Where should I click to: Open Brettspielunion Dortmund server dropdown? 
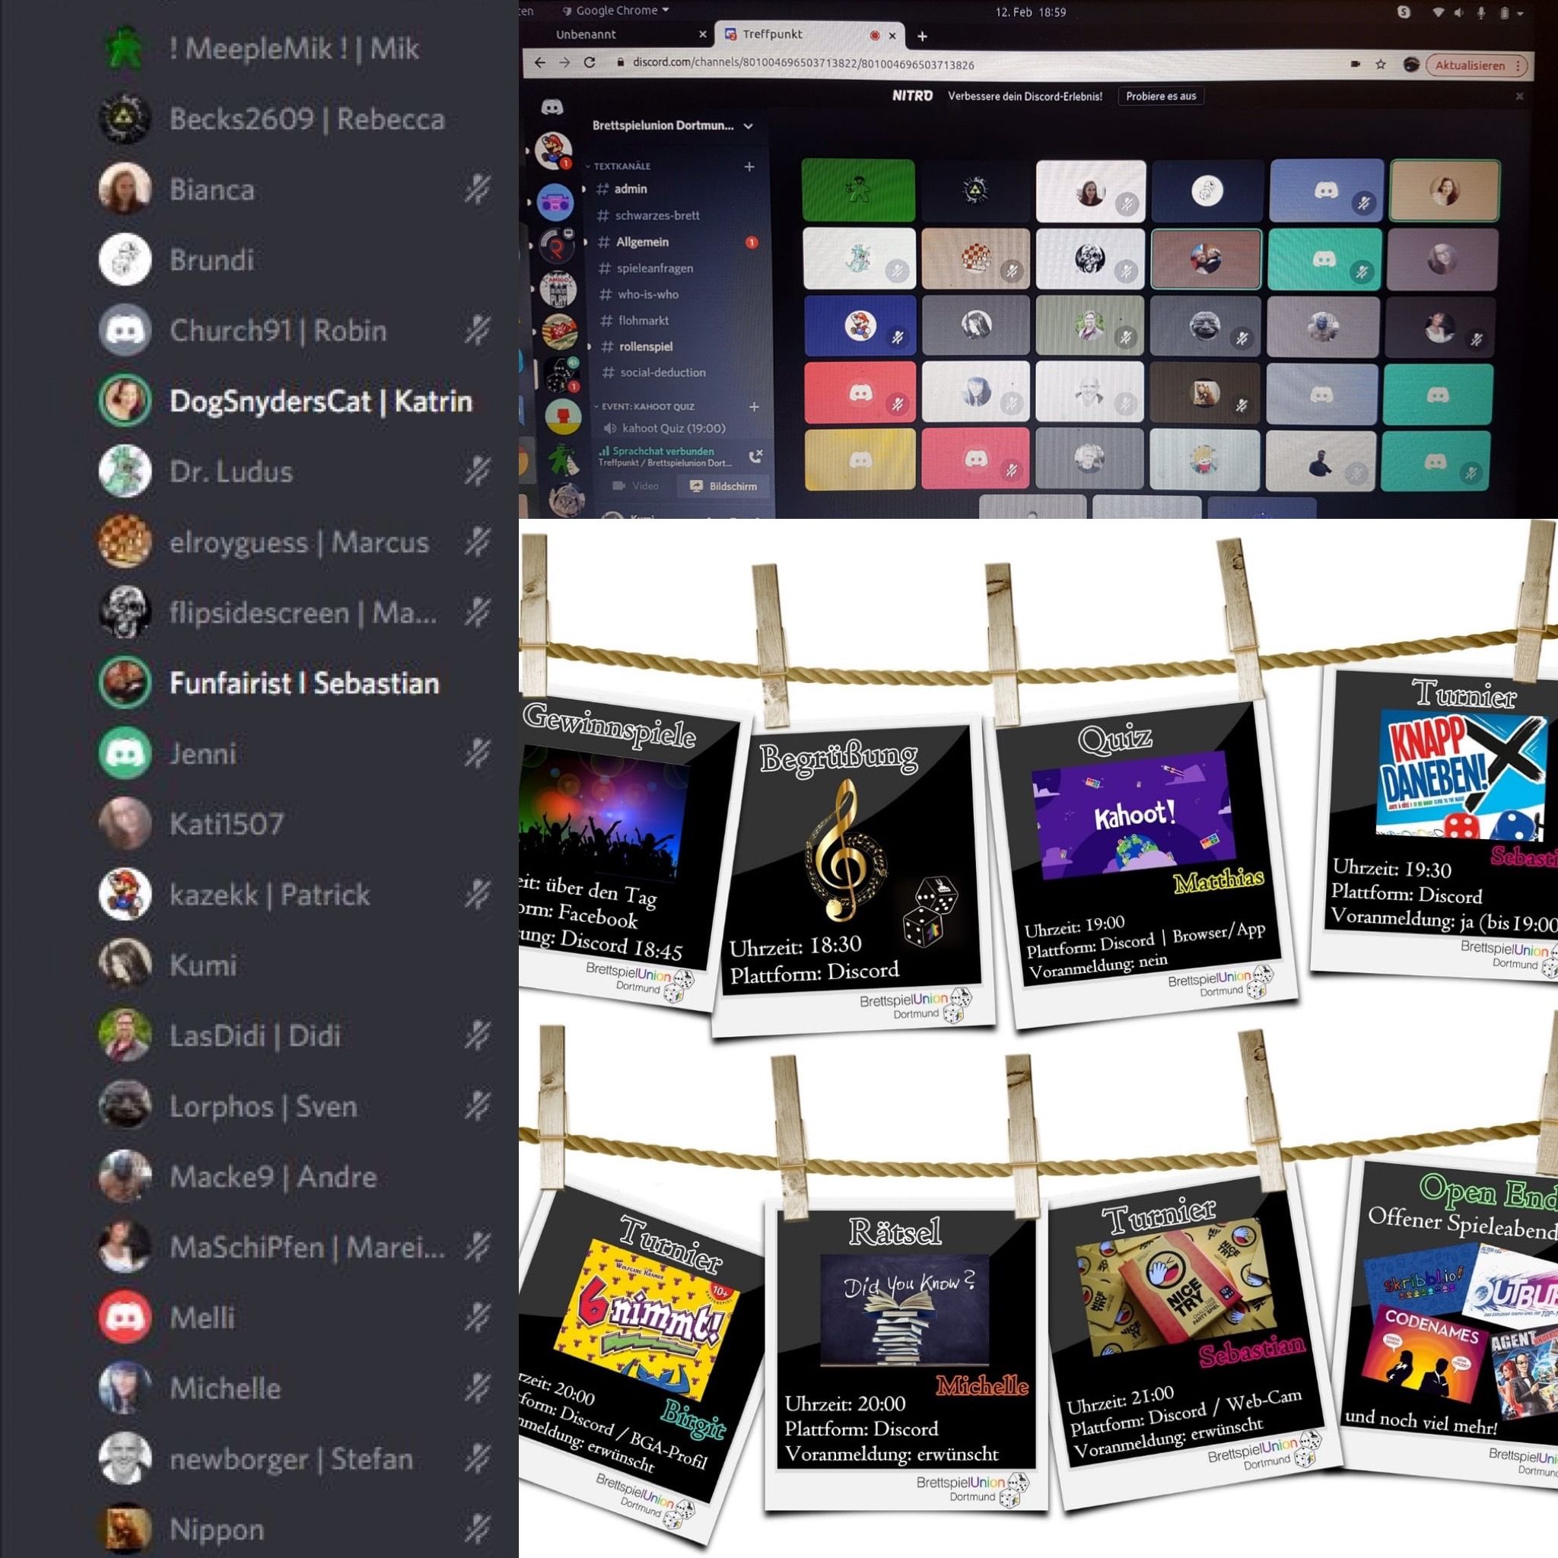click(x=672, y=126)
